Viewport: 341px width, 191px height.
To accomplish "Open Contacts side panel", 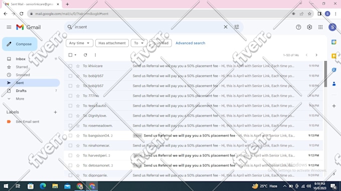I will 334,83.
